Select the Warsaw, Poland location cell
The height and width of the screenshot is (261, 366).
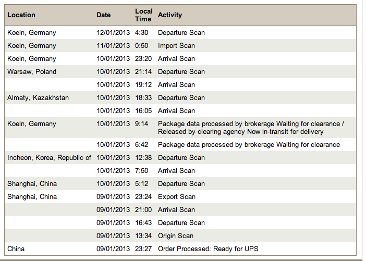[32, 72]
